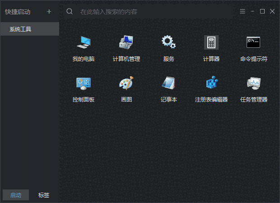Maximize the quick launch window
The width and height of the screenshot is (280, 203).
262,11
